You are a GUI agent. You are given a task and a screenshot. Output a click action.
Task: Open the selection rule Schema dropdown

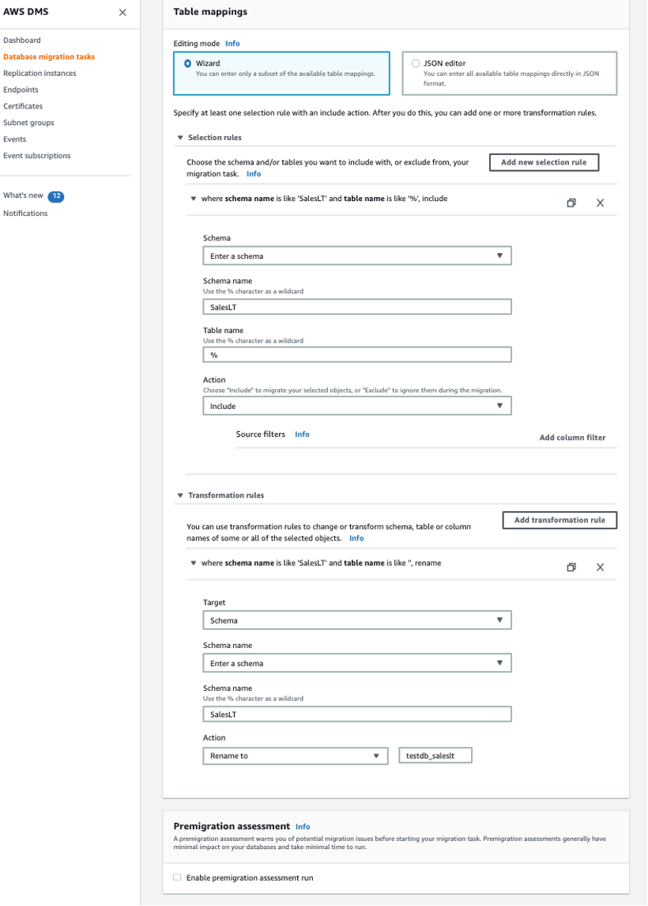pos(356,256)
